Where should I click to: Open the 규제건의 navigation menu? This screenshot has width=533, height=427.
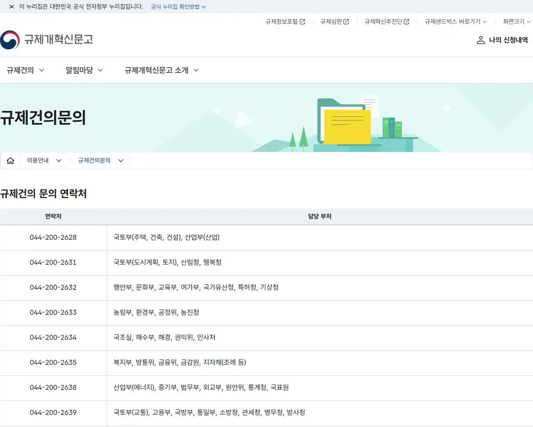[25, 70]
